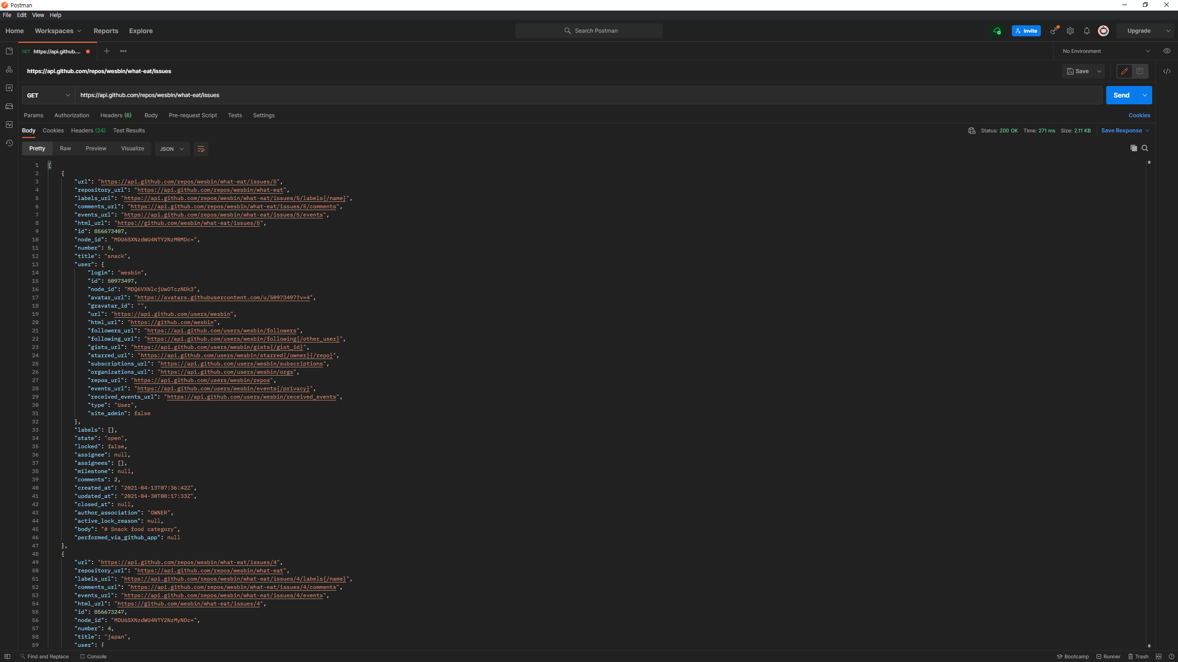
Task: Open the Console panel
Action: click(x=93, y=656)
